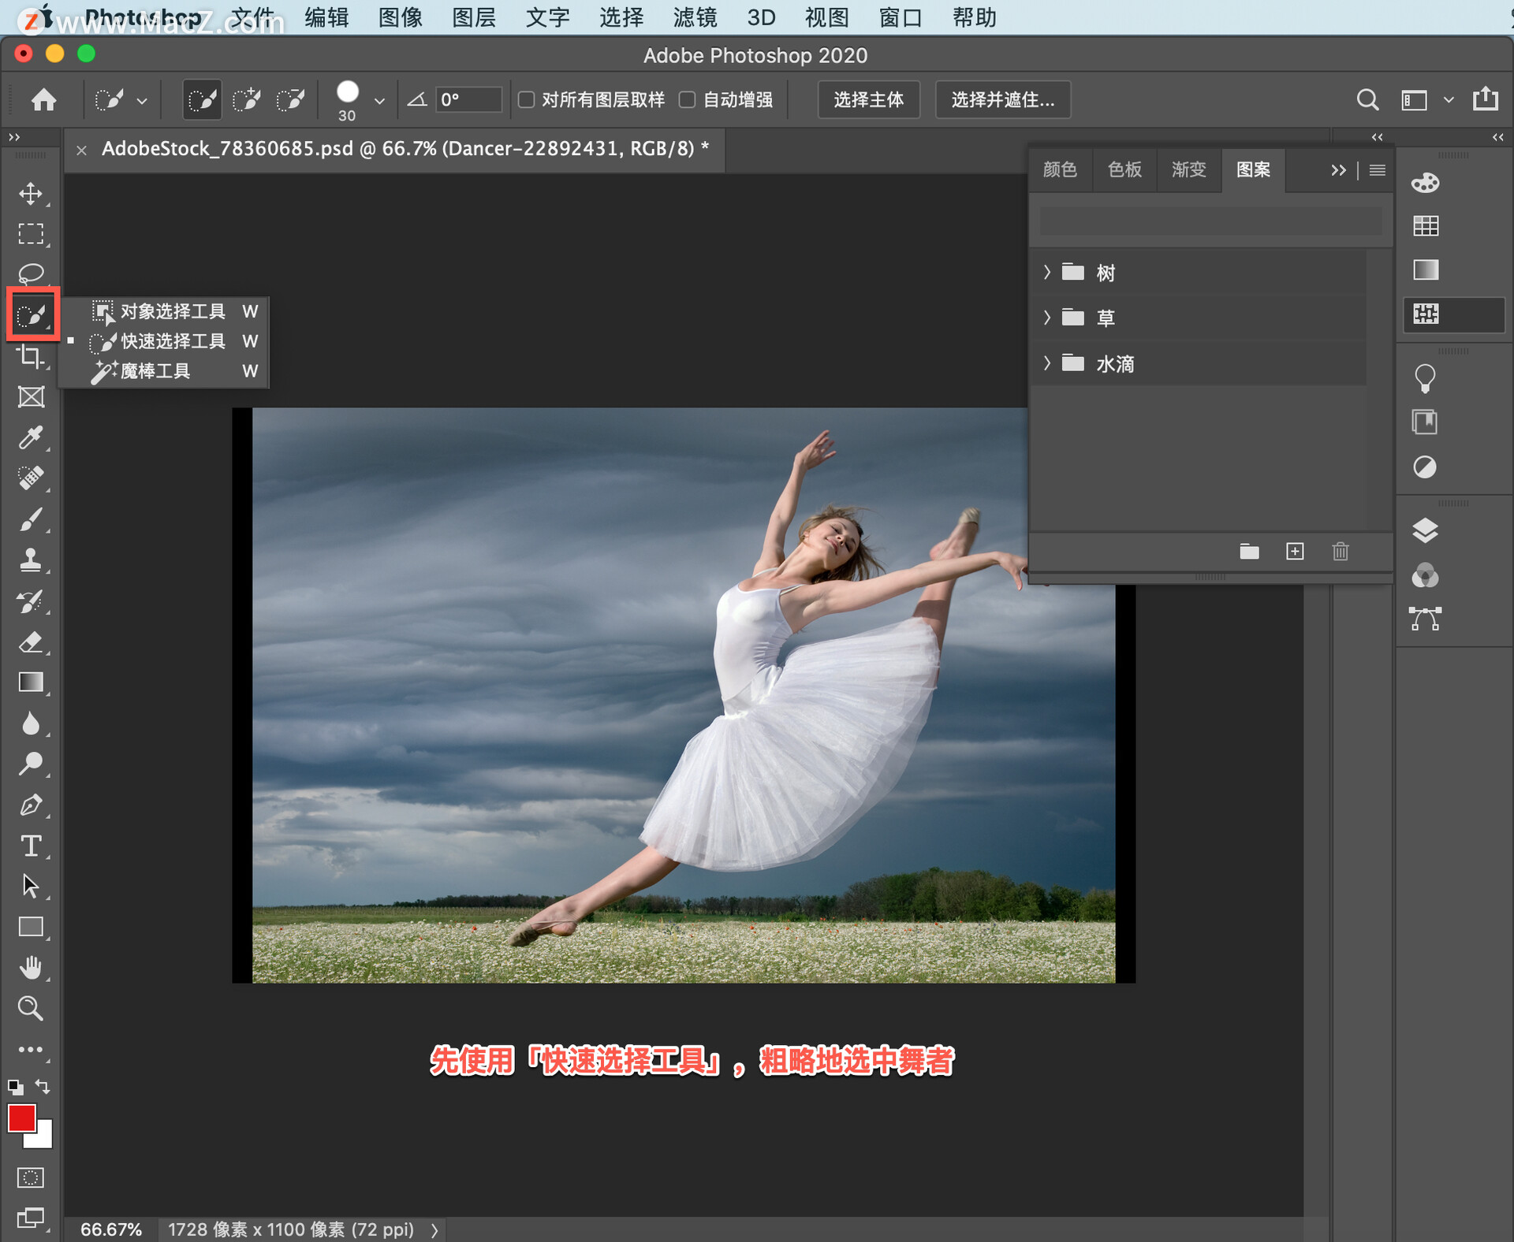Select the Lasso tool

(x=31, y=273)
